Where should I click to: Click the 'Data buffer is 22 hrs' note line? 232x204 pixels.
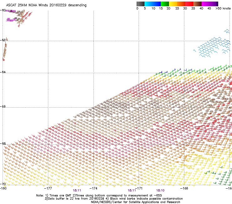(x=113, y=199)
